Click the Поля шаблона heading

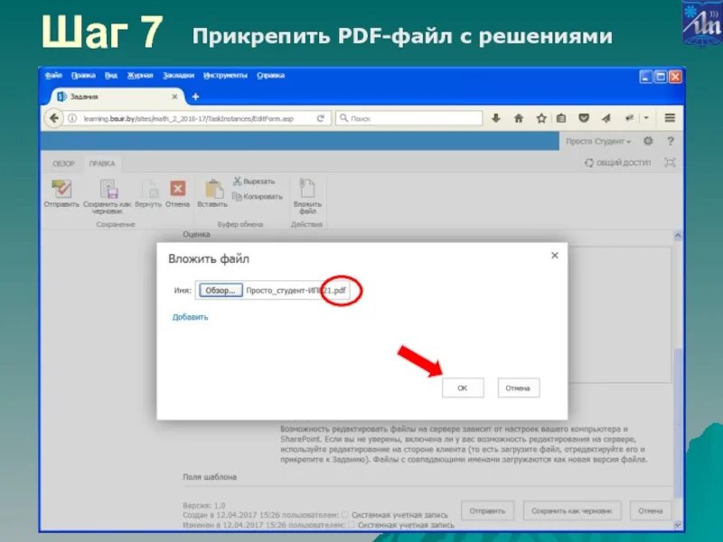click(x=210, y=477)
